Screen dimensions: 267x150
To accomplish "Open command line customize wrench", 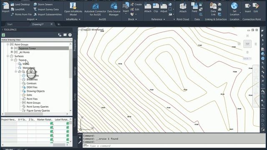I will [80, 142].
